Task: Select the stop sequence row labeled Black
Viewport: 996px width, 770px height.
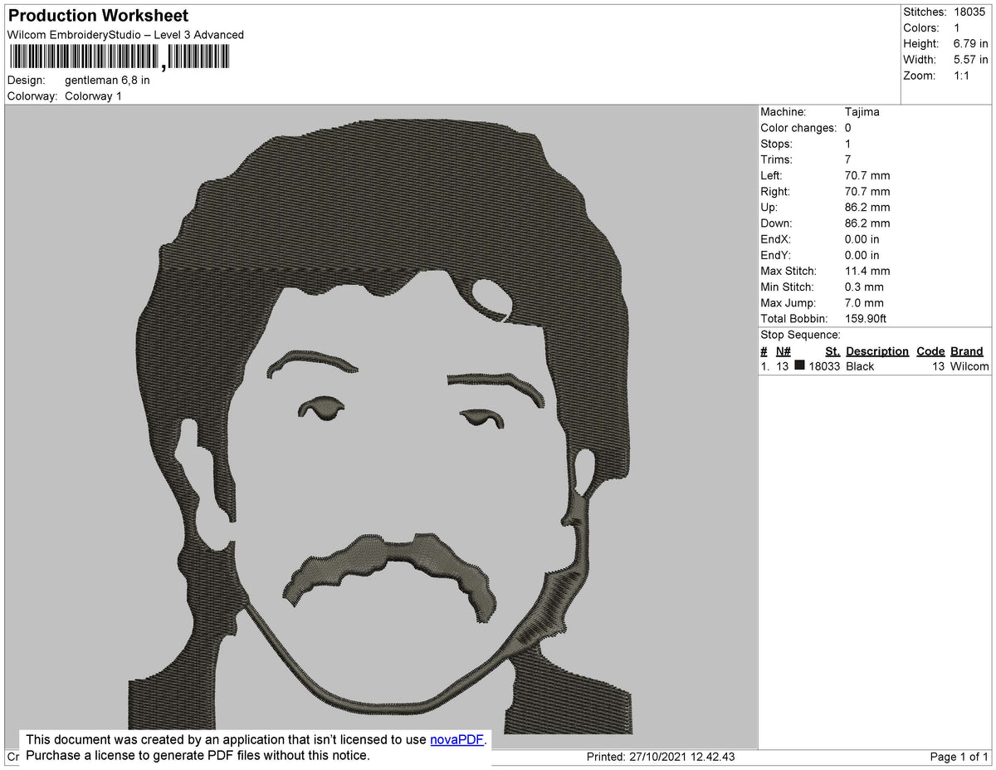Action: pyautogui.click(x=875, y=366)
